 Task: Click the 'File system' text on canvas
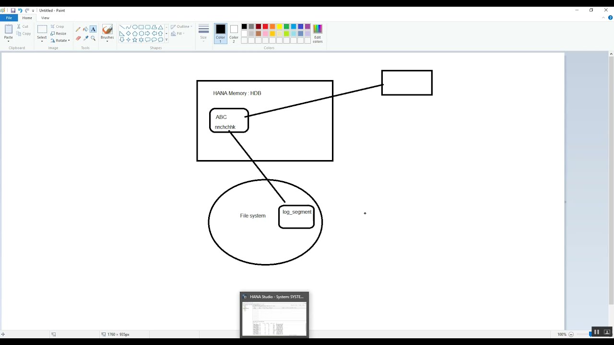coord(253,216)
